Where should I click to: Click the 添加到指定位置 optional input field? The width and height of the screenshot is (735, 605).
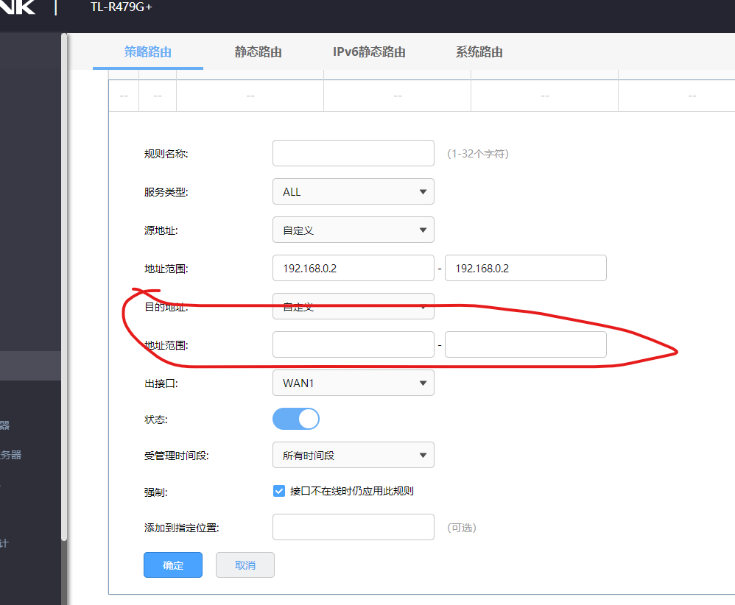click(x=353, y=527)
